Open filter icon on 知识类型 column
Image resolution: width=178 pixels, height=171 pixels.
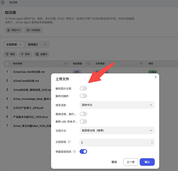88,64
